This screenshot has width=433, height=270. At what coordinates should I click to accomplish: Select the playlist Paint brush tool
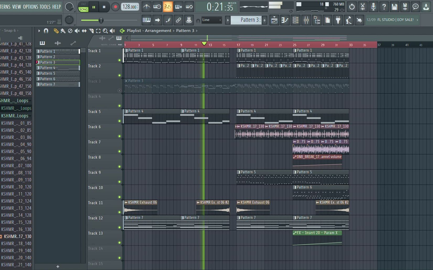pos(63,31)
